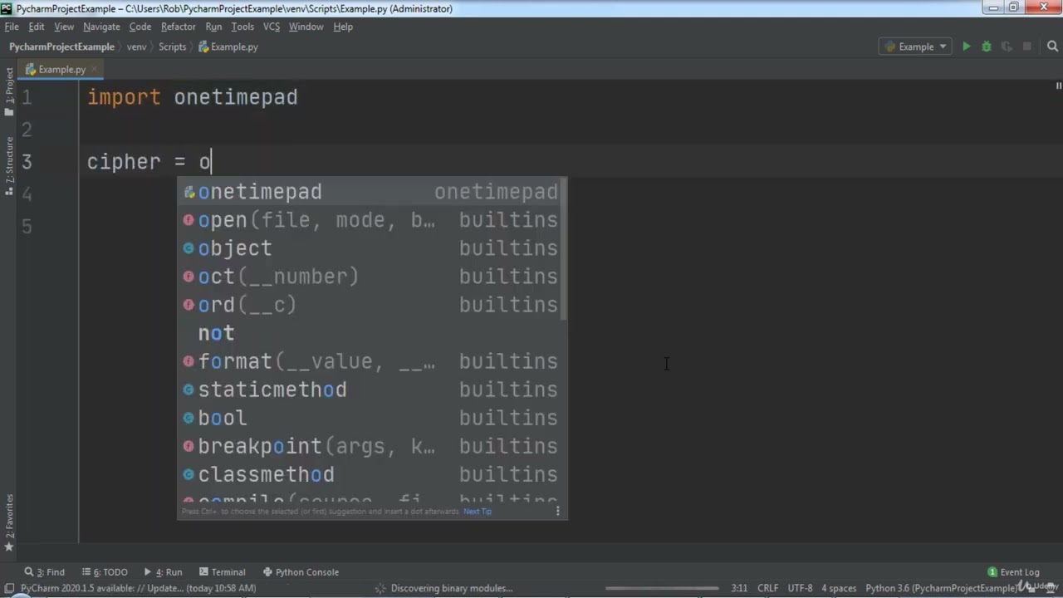This screenshot has width=1063, height=598.
Task: Open the Terminal tool window tab
Action: pyautogui.click(x=222, y=572)
